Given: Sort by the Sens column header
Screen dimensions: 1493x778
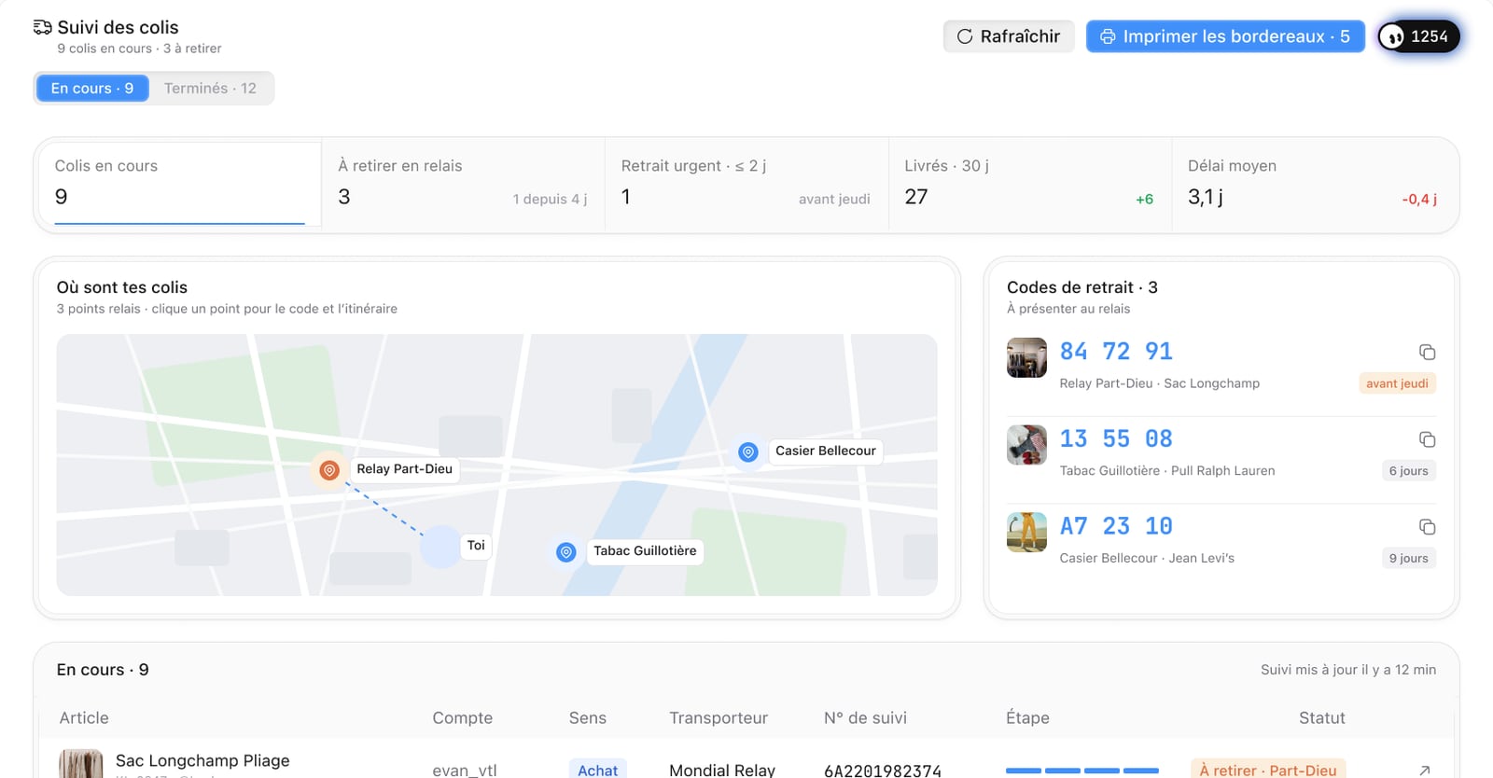Looking at the screenshot, I should [588, 718].
